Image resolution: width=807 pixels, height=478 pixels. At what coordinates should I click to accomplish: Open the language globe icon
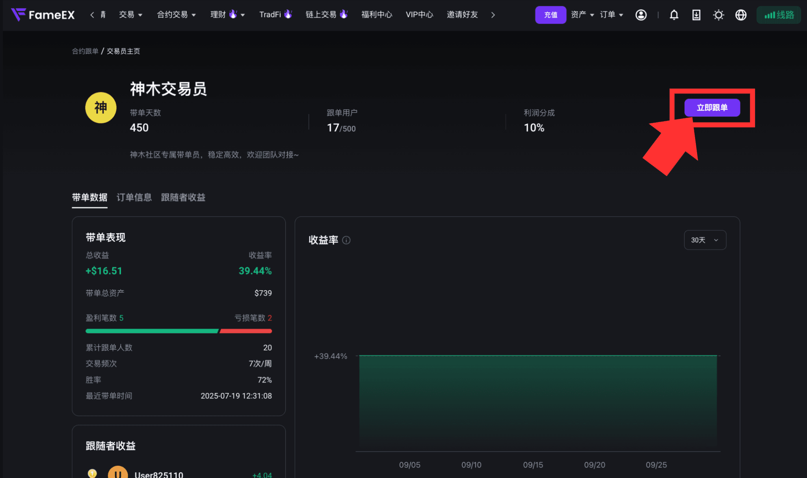(741, 15)
